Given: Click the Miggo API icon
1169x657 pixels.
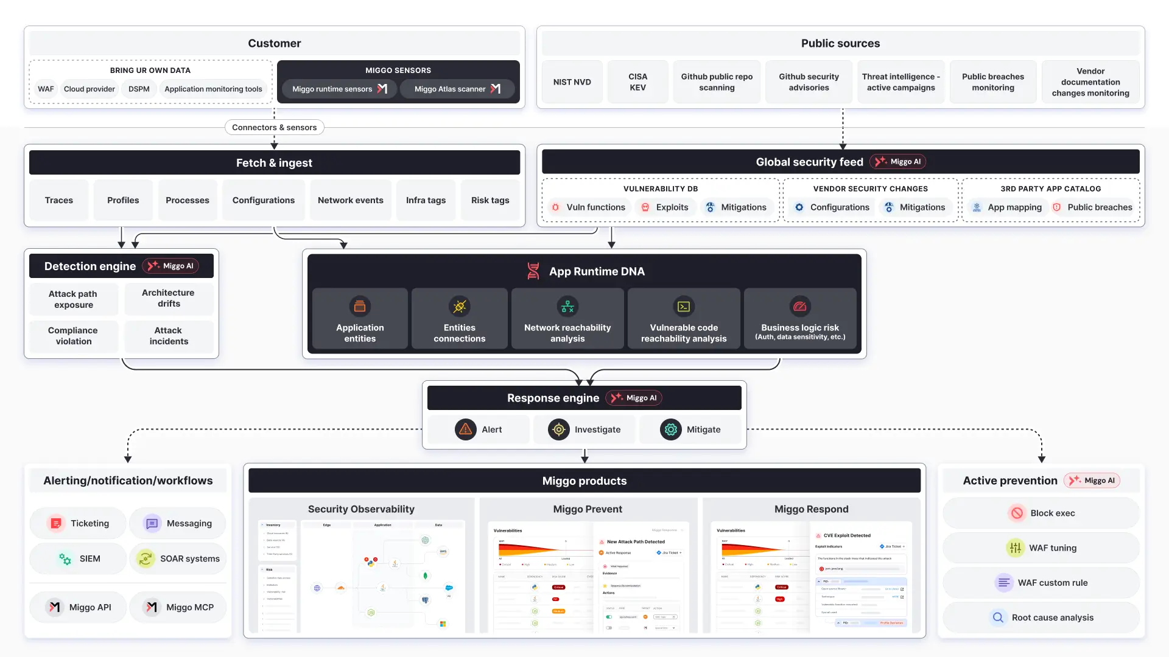Looking at the screenshot, I should coord(54,607).
